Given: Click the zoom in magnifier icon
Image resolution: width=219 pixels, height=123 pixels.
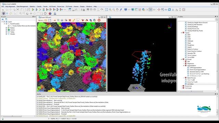Looking at the screenshot, I should 110,10.
